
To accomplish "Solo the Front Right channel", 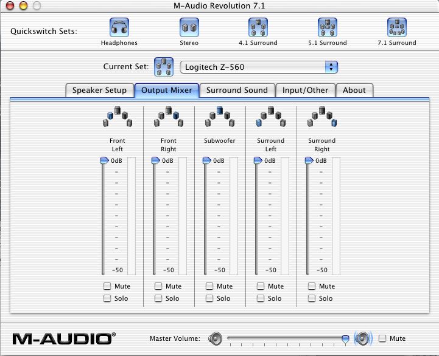I will tap(158, 298).
